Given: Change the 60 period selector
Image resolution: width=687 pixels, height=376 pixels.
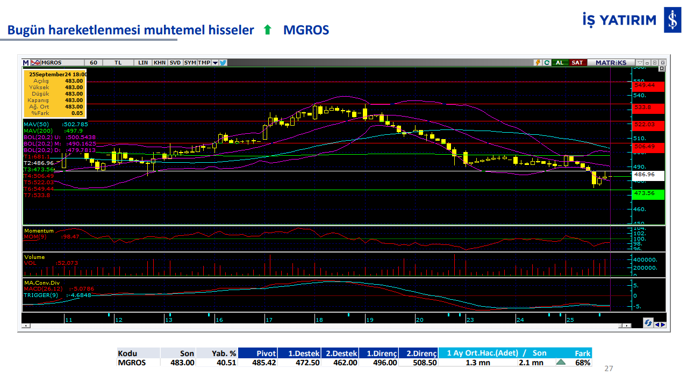Looking at the screenshot, I should point(94,63).
